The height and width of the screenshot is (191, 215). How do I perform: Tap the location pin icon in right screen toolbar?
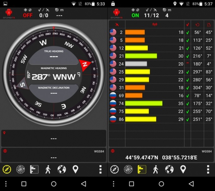coord(183,169)
